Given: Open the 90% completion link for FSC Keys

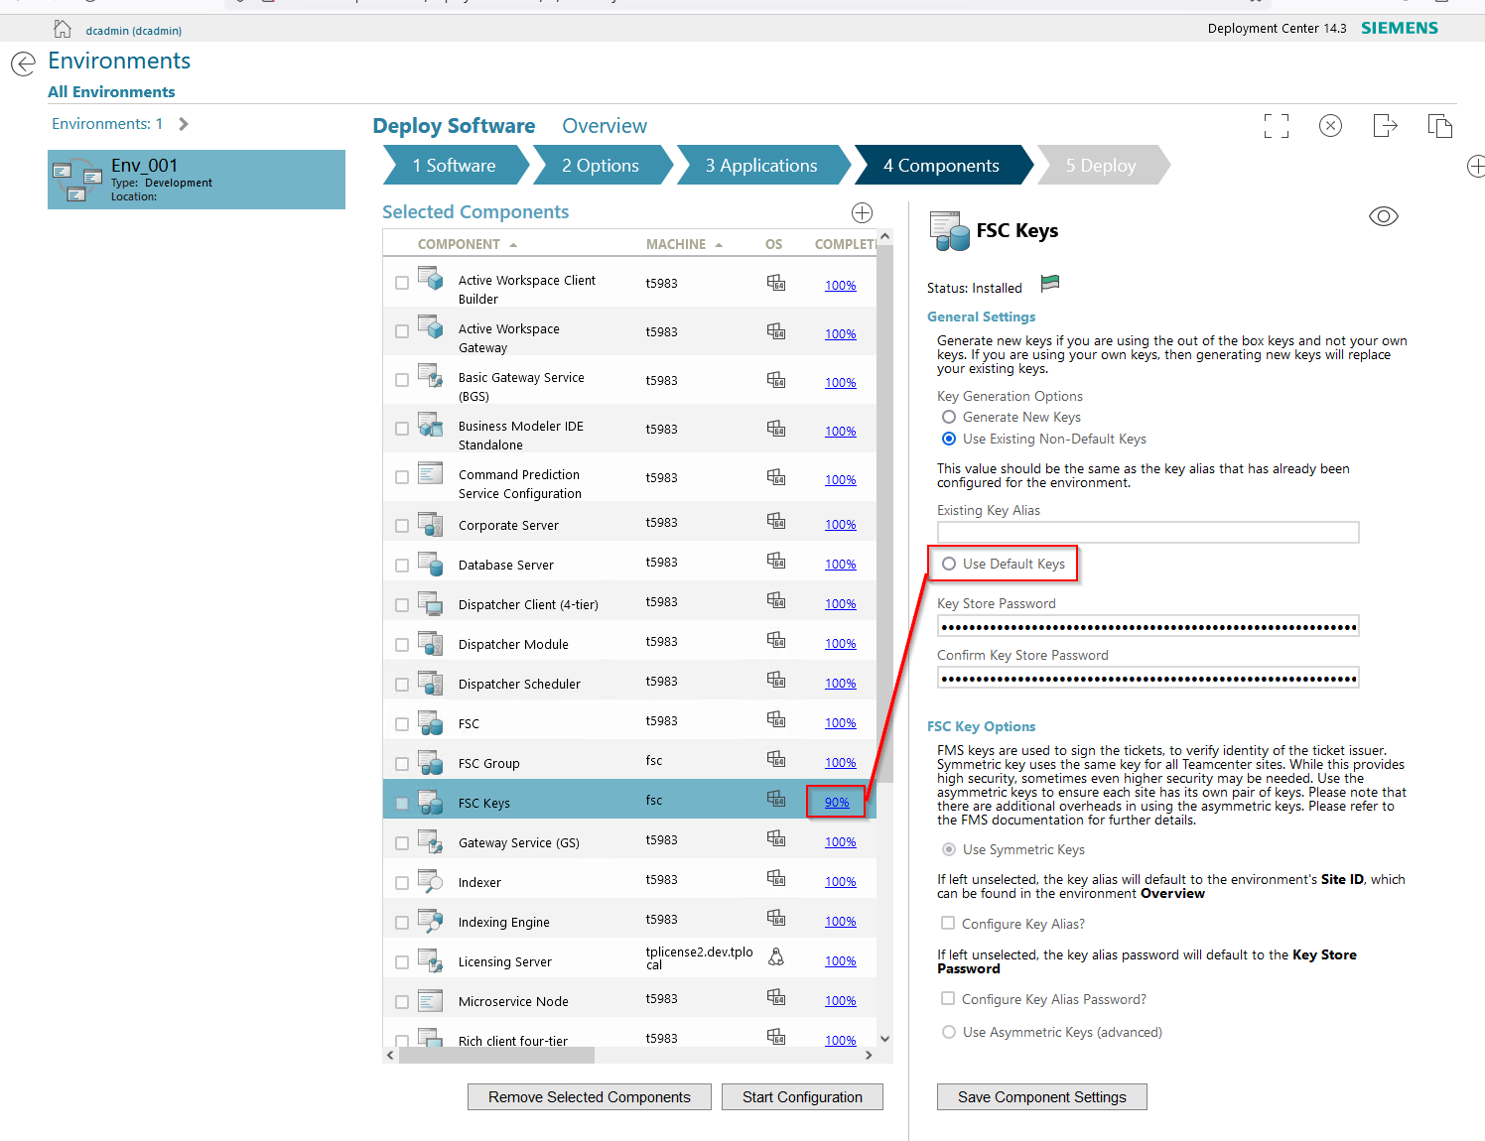Looking at the screenshot, I should [x=837, y=803].
